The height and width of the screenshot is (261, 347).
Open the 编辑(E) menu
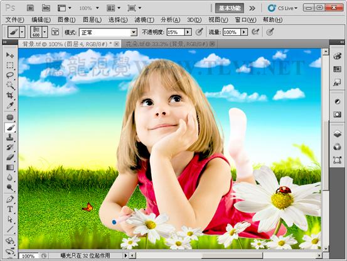pyautogui.click(x=41, y=19)
